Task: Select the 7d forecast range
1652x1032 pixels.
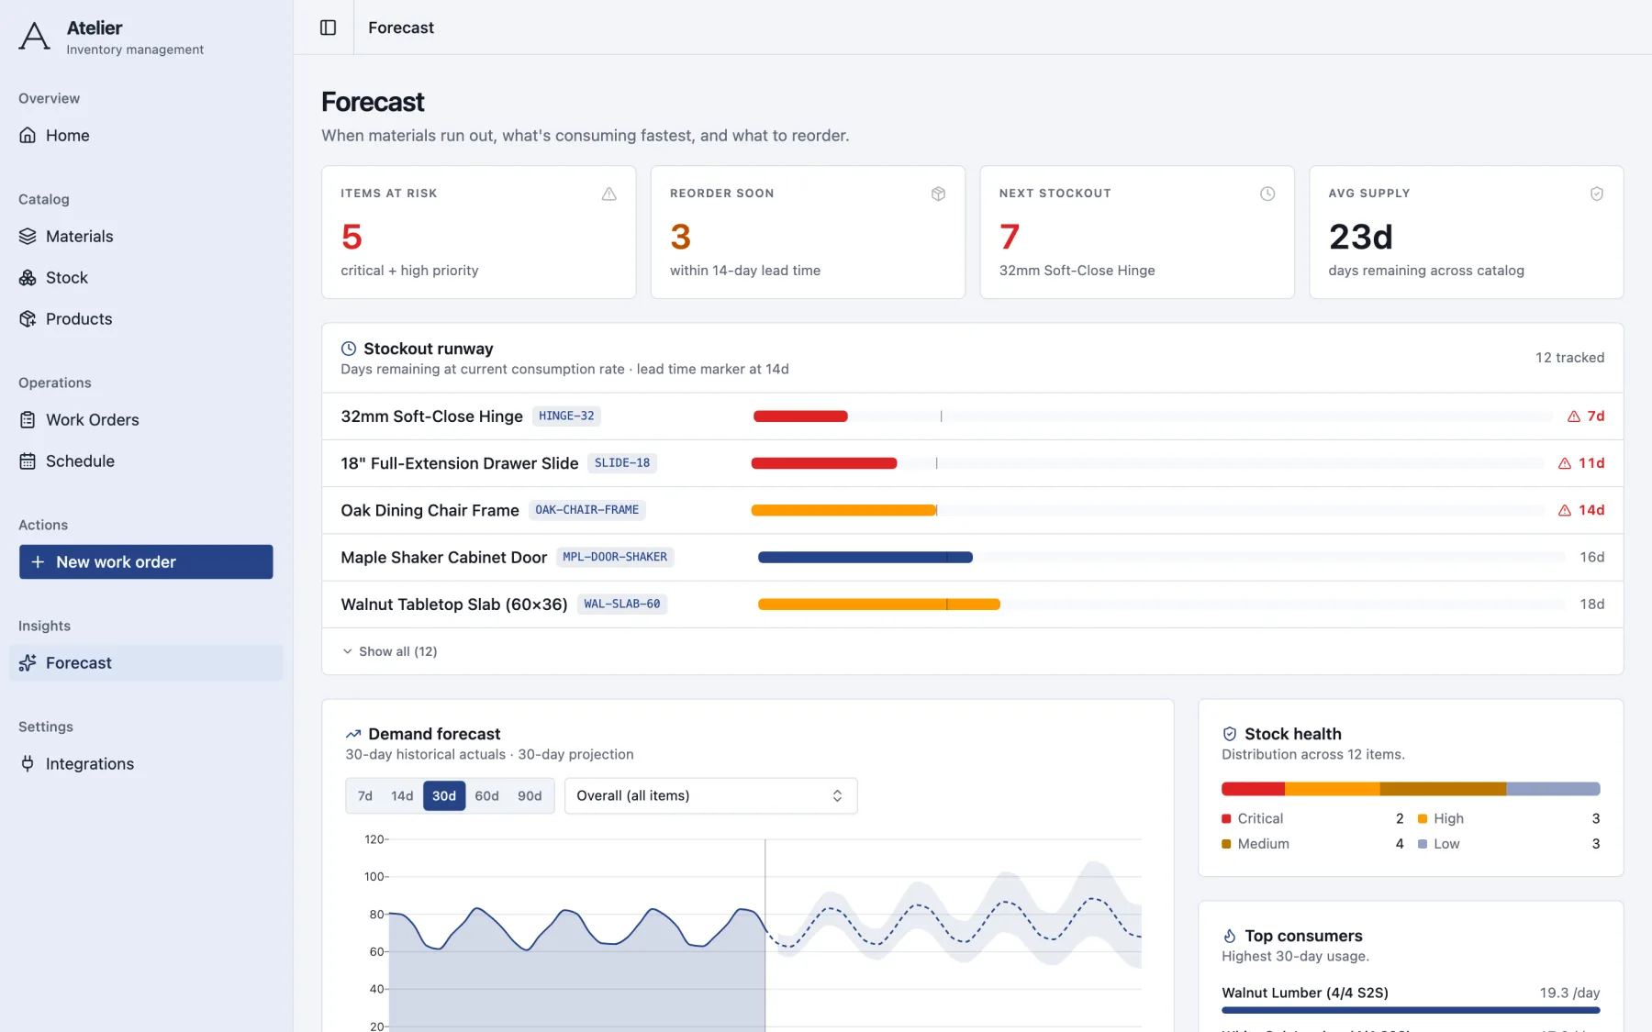Action: click(x=365, y=795)
